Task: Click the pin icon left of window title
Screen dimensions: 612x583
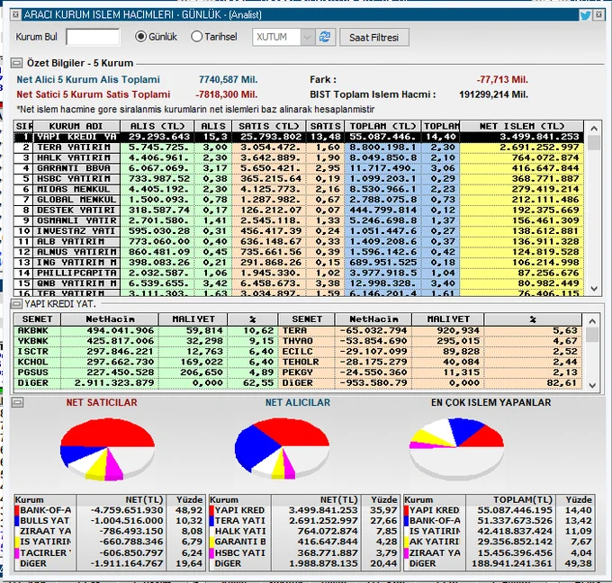Action: (15, 14)
